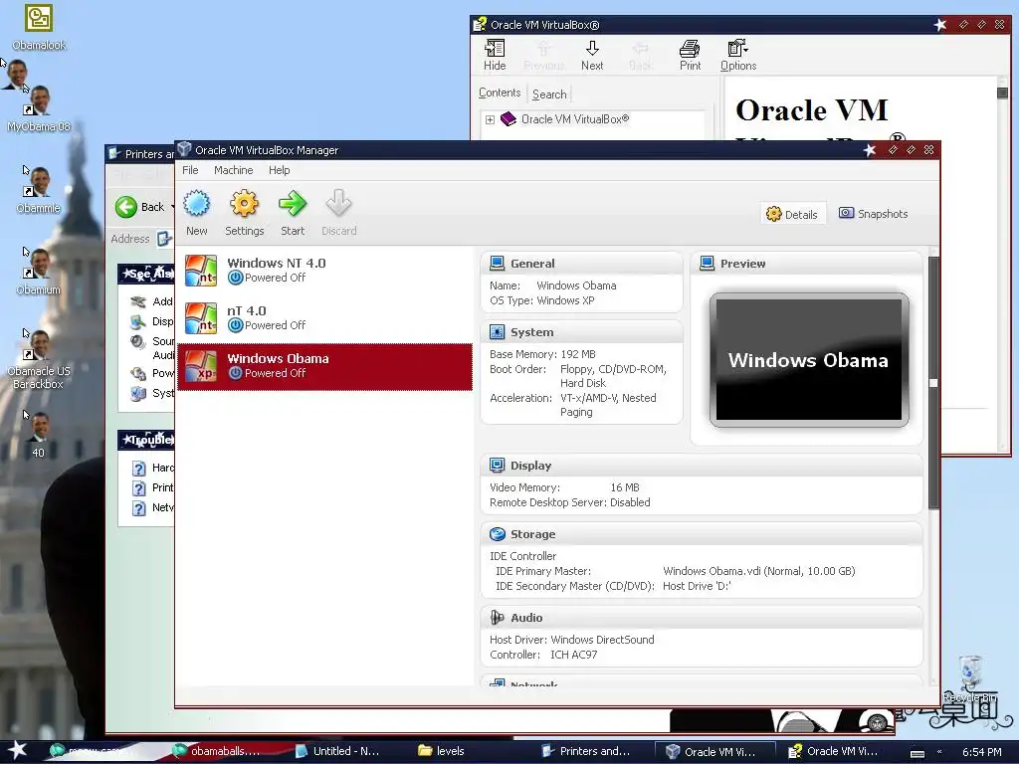
Task: Click the star Start button on taskbar
Action: (x=18, y=750)
